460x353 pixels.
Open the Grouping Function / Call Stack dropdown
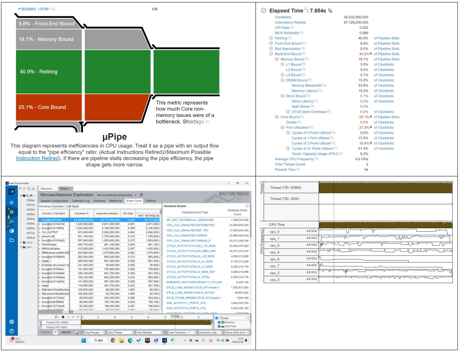(106, 206)
